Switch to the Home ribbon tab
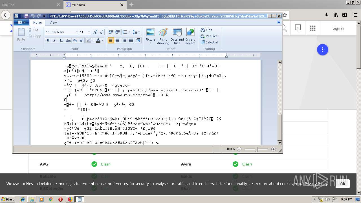This screenshot has width=361, height=203. (37, 23)
